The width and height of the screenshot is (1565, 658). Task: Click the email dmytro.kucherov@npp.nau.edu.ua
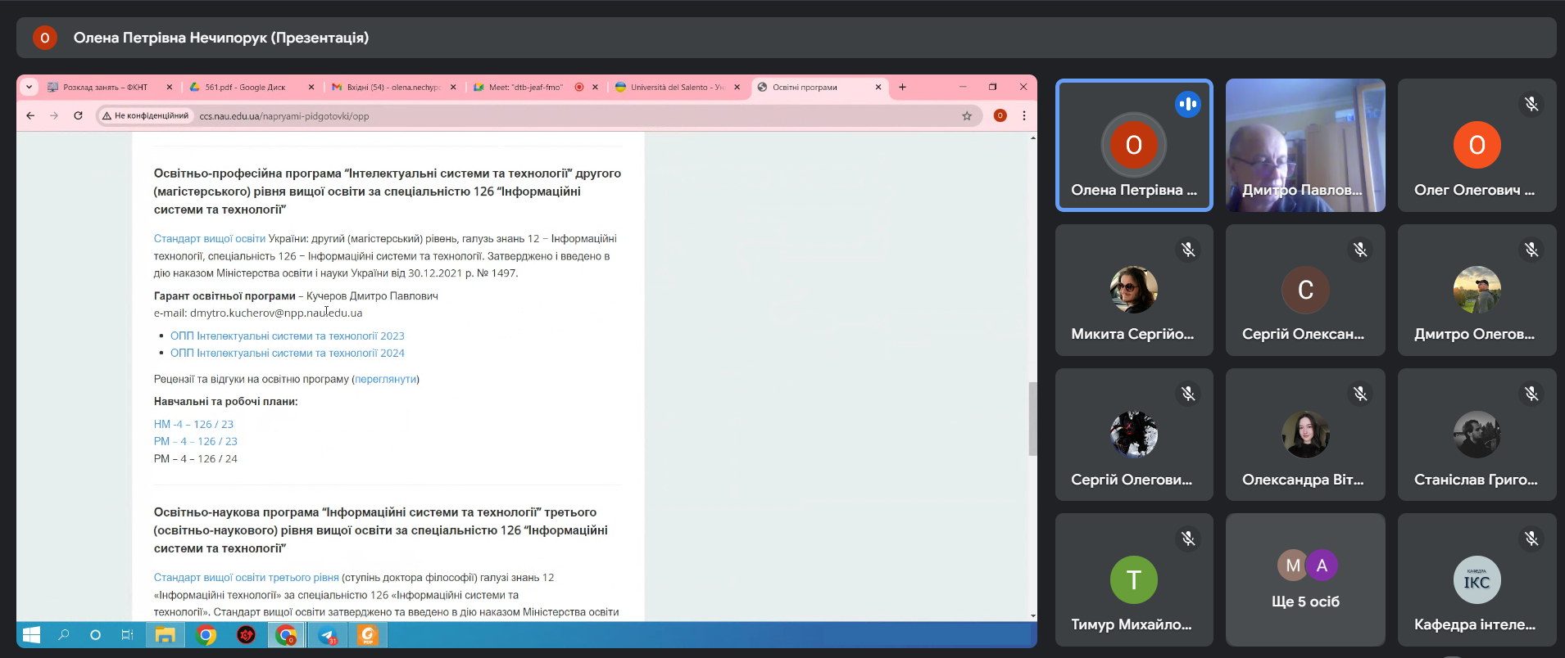click(276, 313)
